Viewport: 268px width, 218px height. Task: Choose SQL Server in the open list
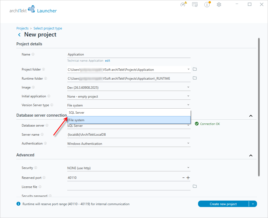[x=129, y=113]
